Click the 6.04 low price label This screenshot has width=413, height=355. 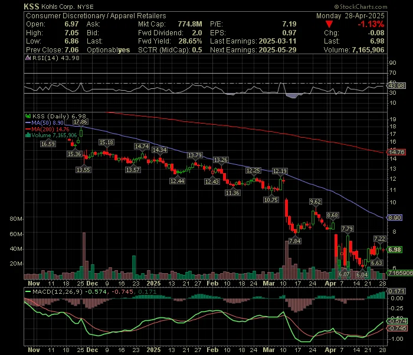click(362, 274)
